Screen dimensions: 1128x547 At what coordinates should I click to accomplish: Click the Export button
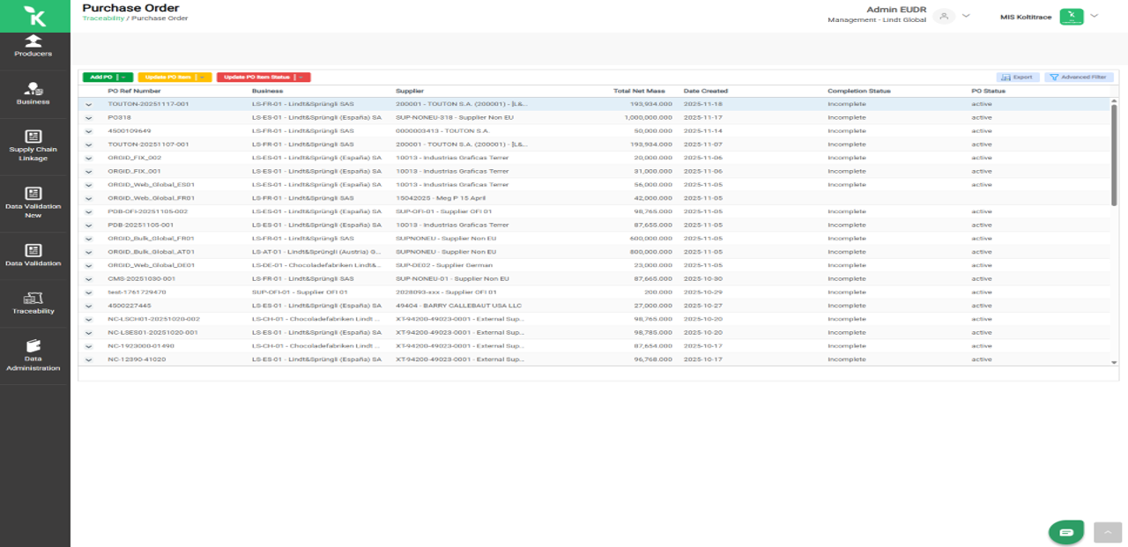click(x=1018, y=78)
